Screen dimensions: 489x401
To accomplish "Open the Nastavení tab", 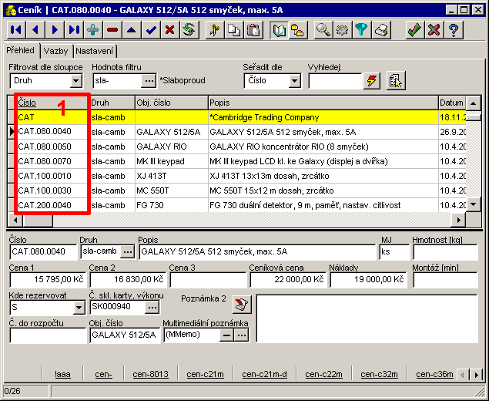I will pyautogui.click(x=94, y=51).
